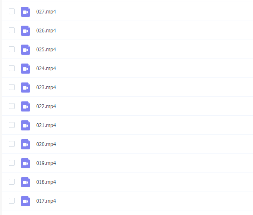Click the video icon for 021.mp4

[x=25, y=125]
